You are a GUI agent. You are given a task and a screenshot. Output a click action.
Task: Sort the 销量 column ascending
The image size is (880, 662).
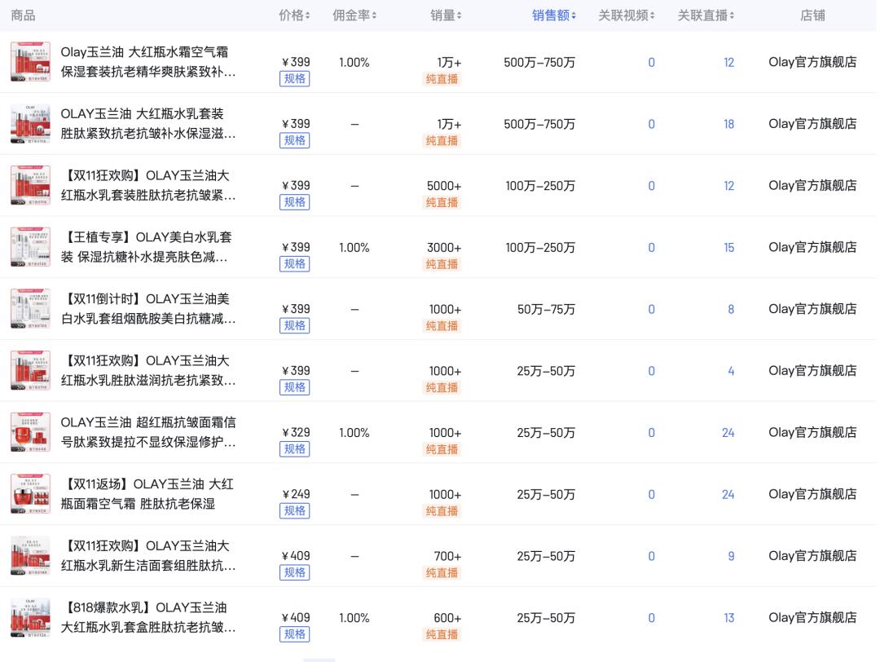click(459, 12)
